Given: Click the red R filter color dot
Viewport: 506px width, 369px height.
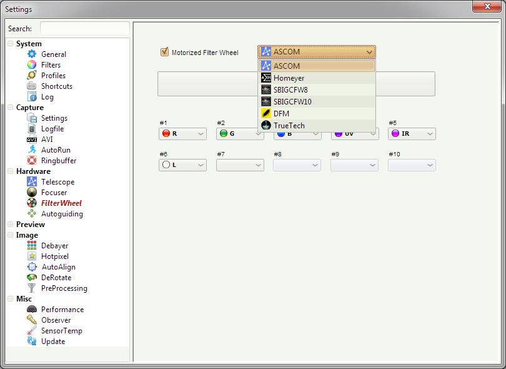Looking at the screenshot, I should click(166, 133).
